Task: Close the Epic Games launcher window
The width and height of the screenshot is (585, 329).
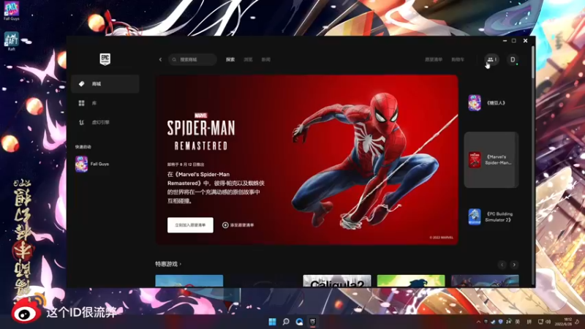Action: pos(525,41)
